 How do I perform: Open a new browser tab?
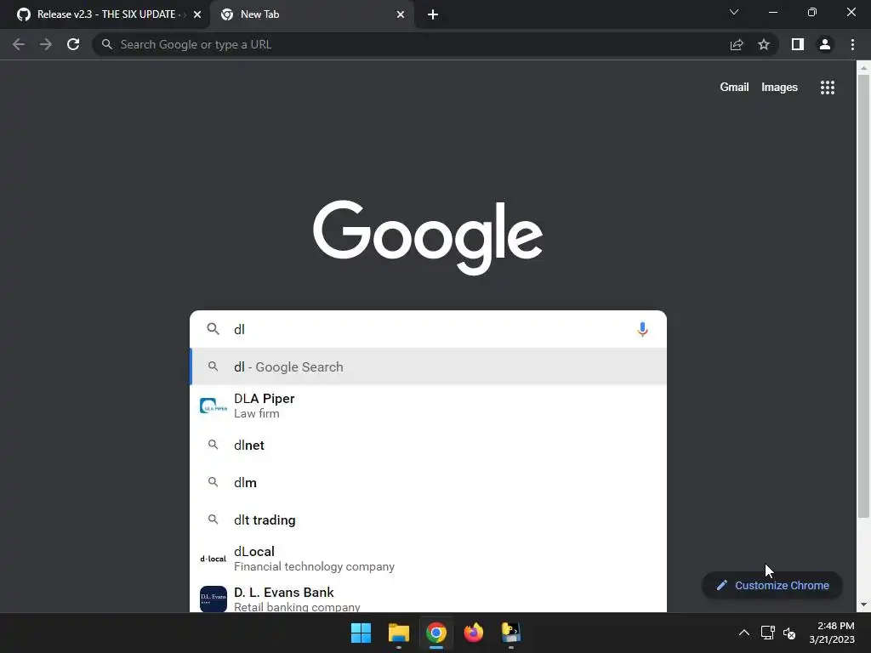point(433,14)
